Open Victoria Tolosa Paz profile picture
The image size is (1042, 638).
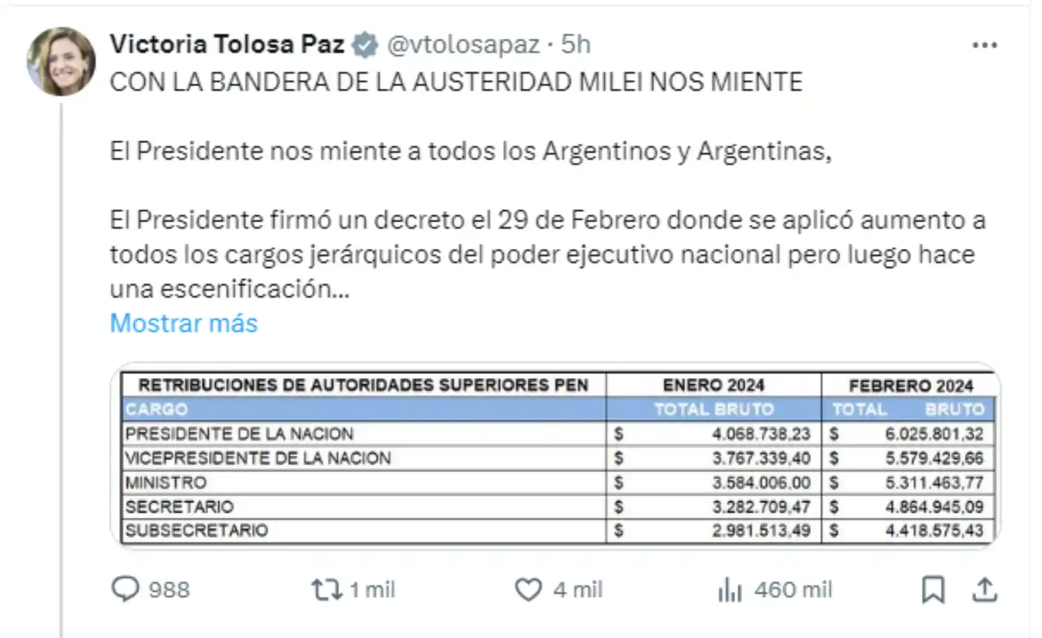point(61,60)
